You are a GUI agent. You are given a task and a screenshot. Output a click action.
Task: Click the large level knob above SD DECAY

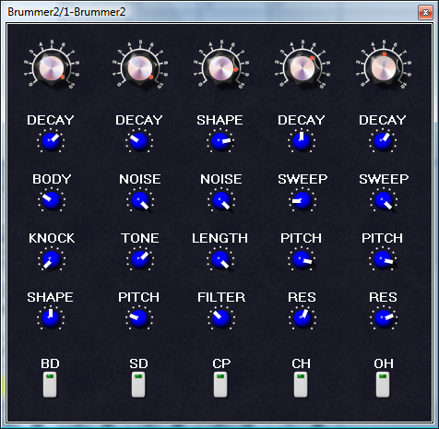[140, 68]
